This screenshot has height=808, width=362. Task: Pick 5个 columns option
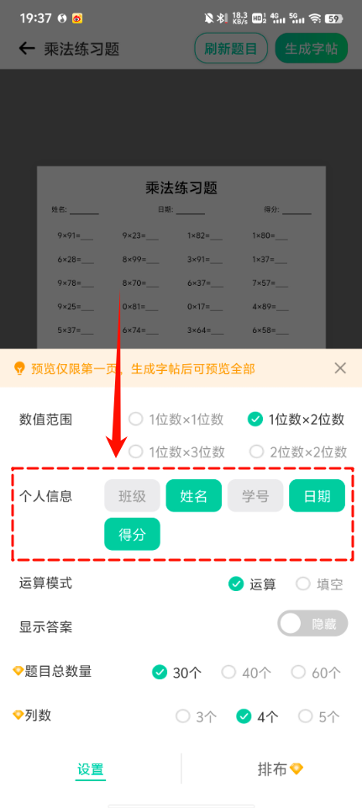tap(319, 716)
